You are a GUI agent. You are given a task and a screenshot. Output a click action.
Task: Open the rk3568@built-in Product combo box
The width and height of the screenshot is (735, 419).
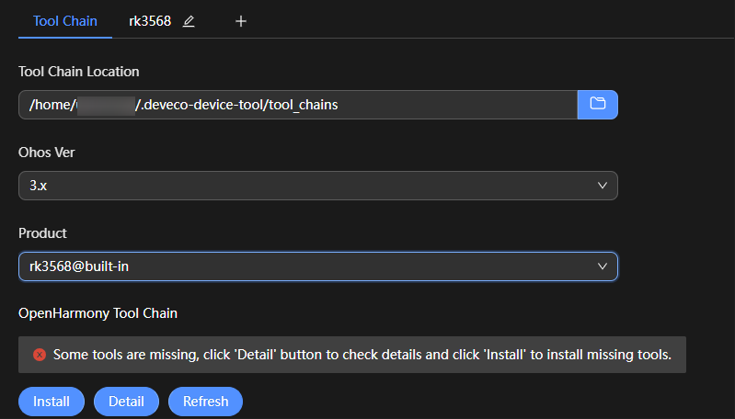click(317, 266)
